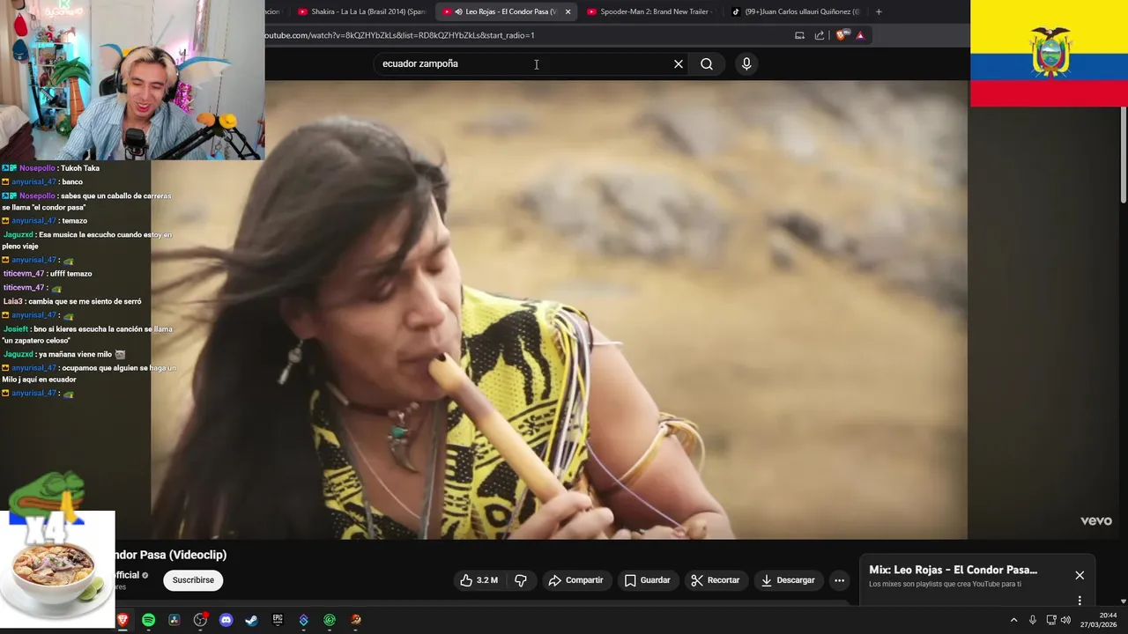This screenshot has height=634, width=1128.
Task: Click the 'Los mixes son playlists' description text
Action: [945, 584]
